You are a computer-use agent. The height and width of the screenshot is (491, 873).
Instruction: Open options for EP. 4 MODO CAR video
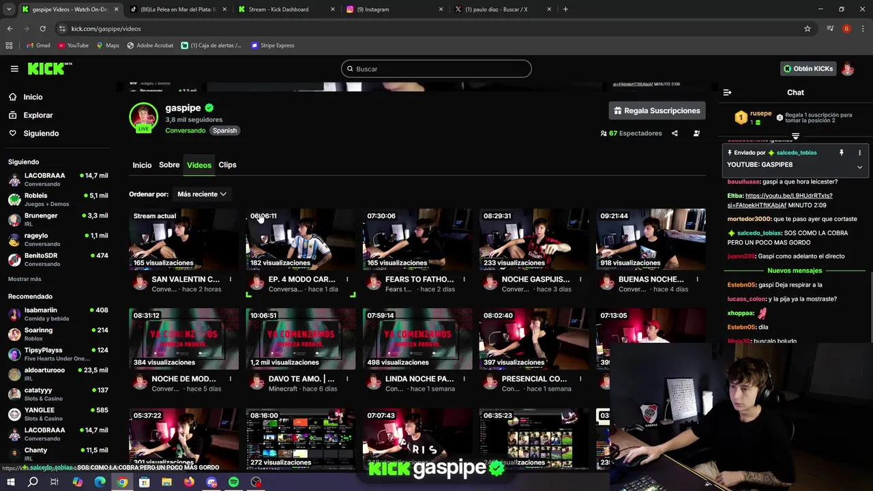point(347,280)
